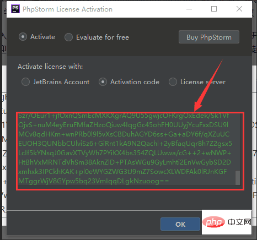Close the License Activation dialog
257x240 pixels.
coord(239,9)
